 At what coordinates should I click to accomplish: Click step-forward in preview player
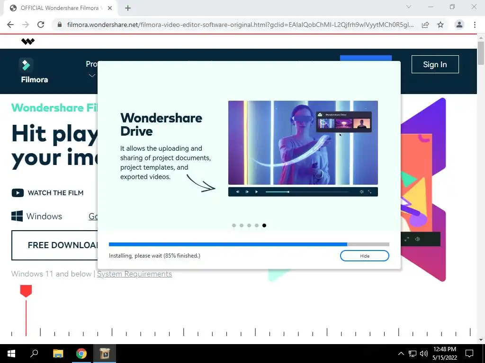point(247,192)
